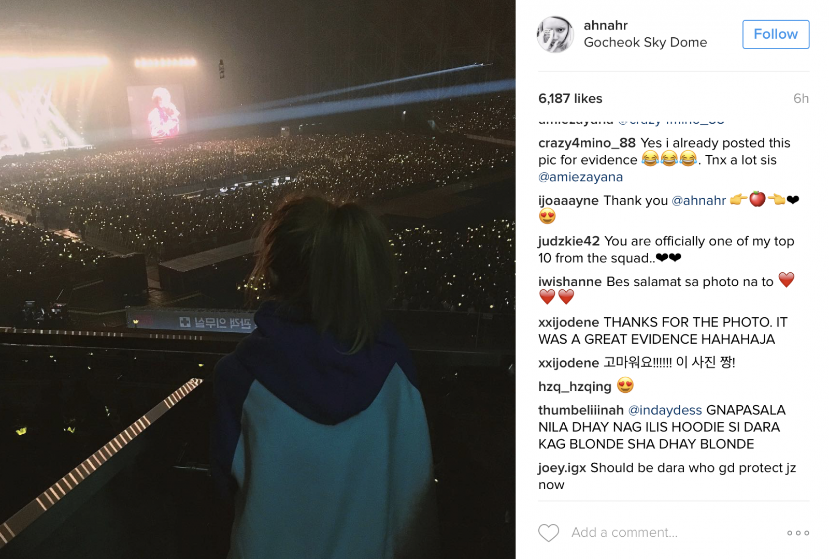Open the @amiezayana mention link
This screenshot has width=829, height=559.
point(580,177)
